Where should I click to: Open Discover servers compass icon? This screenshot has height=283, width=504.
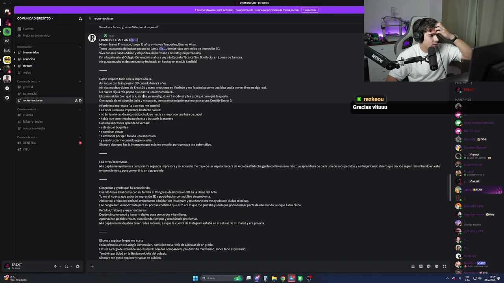click(x=7, y=97)
